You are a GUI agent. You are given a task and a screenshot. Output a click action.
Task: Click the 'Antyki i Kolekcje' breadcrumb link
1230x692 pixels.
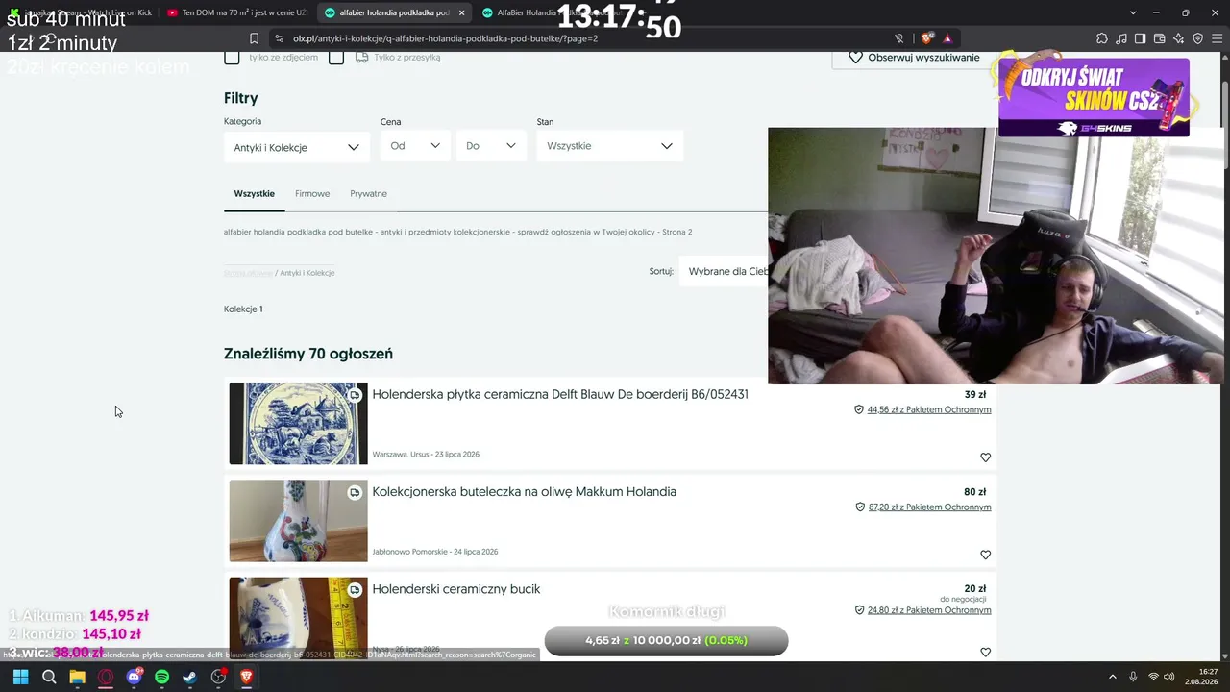click(307, 273)
